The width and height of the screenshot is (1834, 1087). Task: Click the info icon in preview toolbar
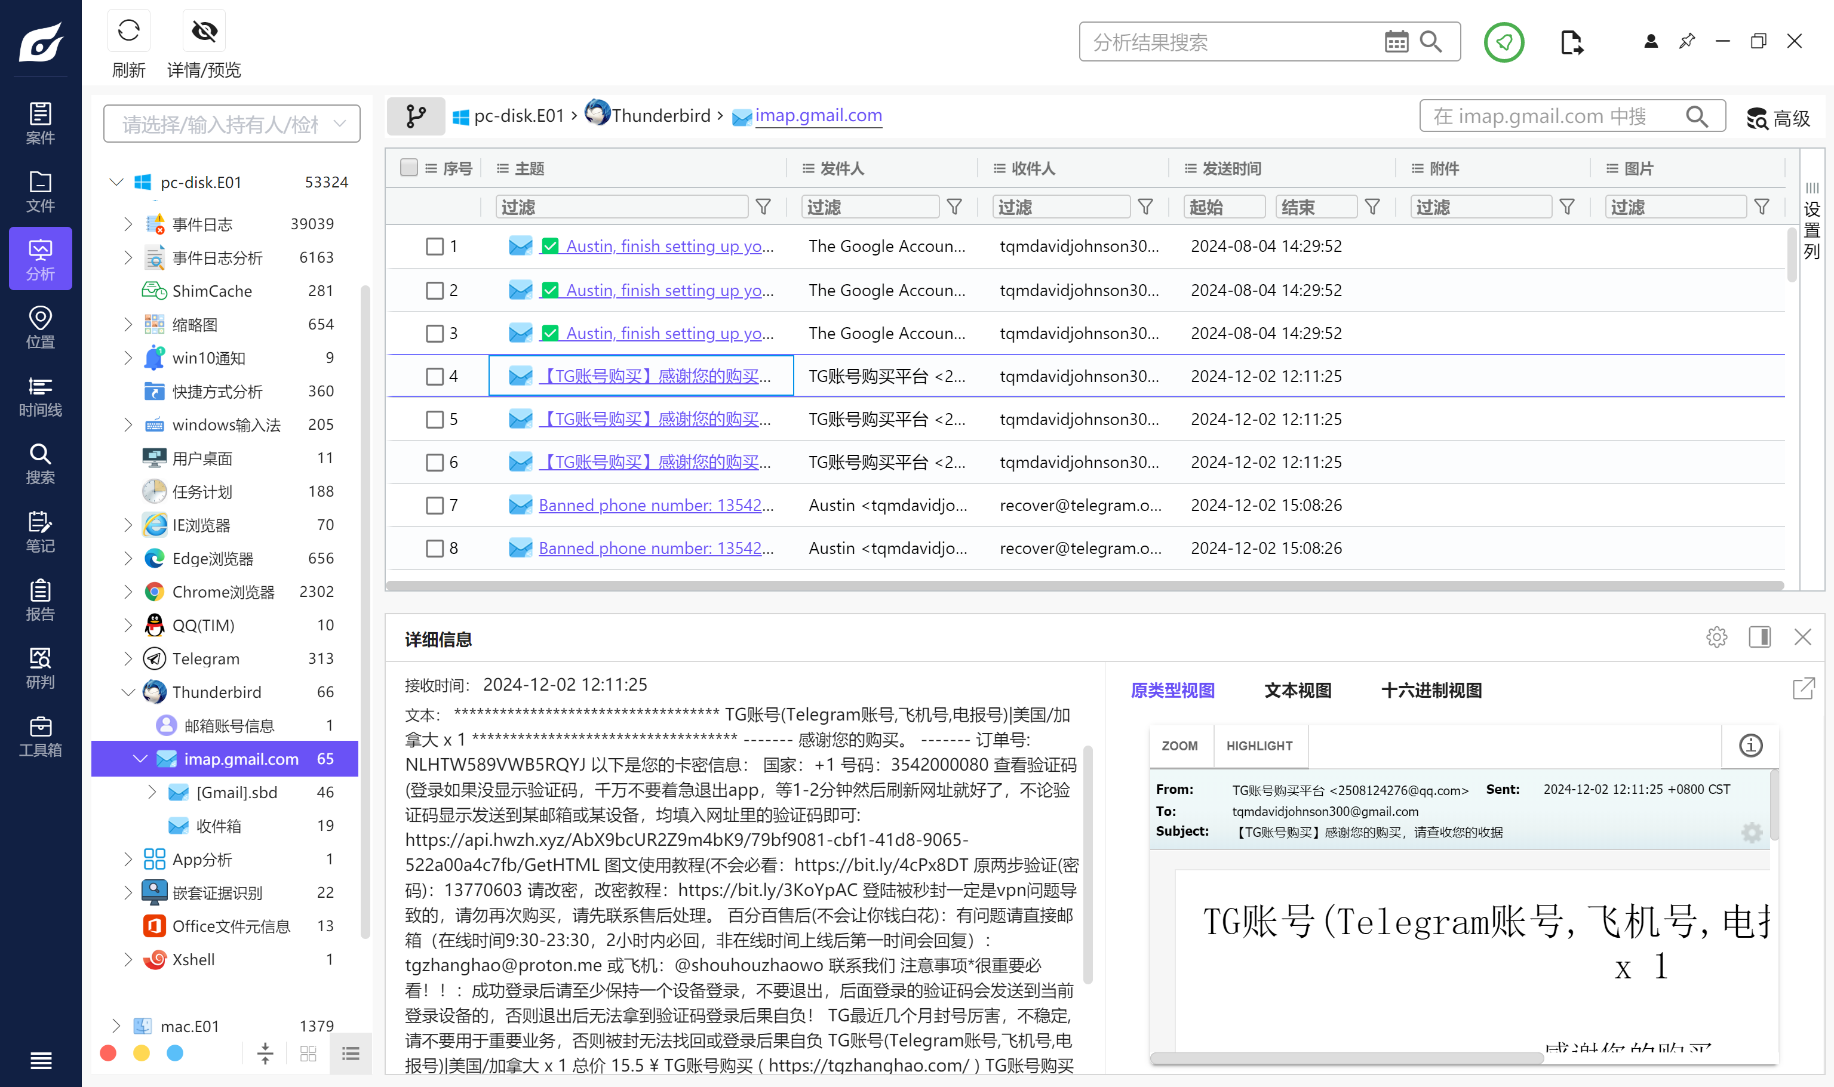pyautogui.click(x=1750, y=746)
